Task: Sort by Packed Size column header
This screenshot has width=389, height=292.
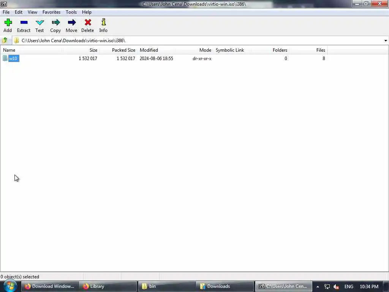Action: pos(119,50)
